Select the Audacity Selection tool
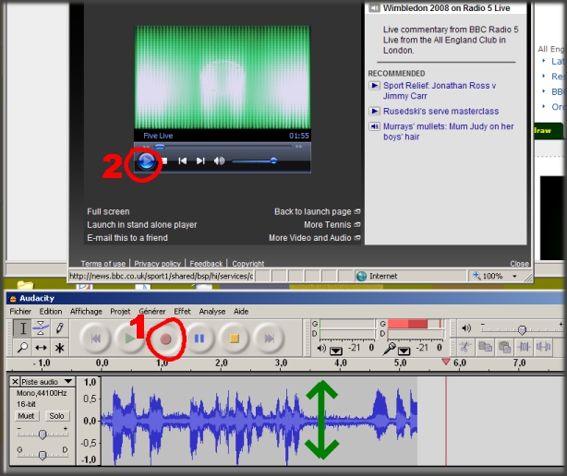 (x=22, y=328)
